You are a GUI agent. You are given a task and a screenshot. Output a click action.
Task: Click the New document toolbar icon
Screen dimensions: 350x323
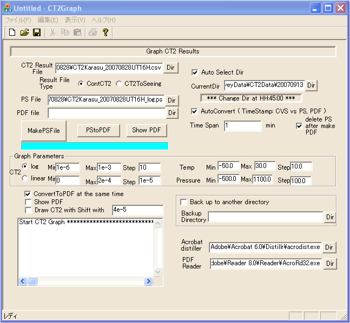point(12,32)
